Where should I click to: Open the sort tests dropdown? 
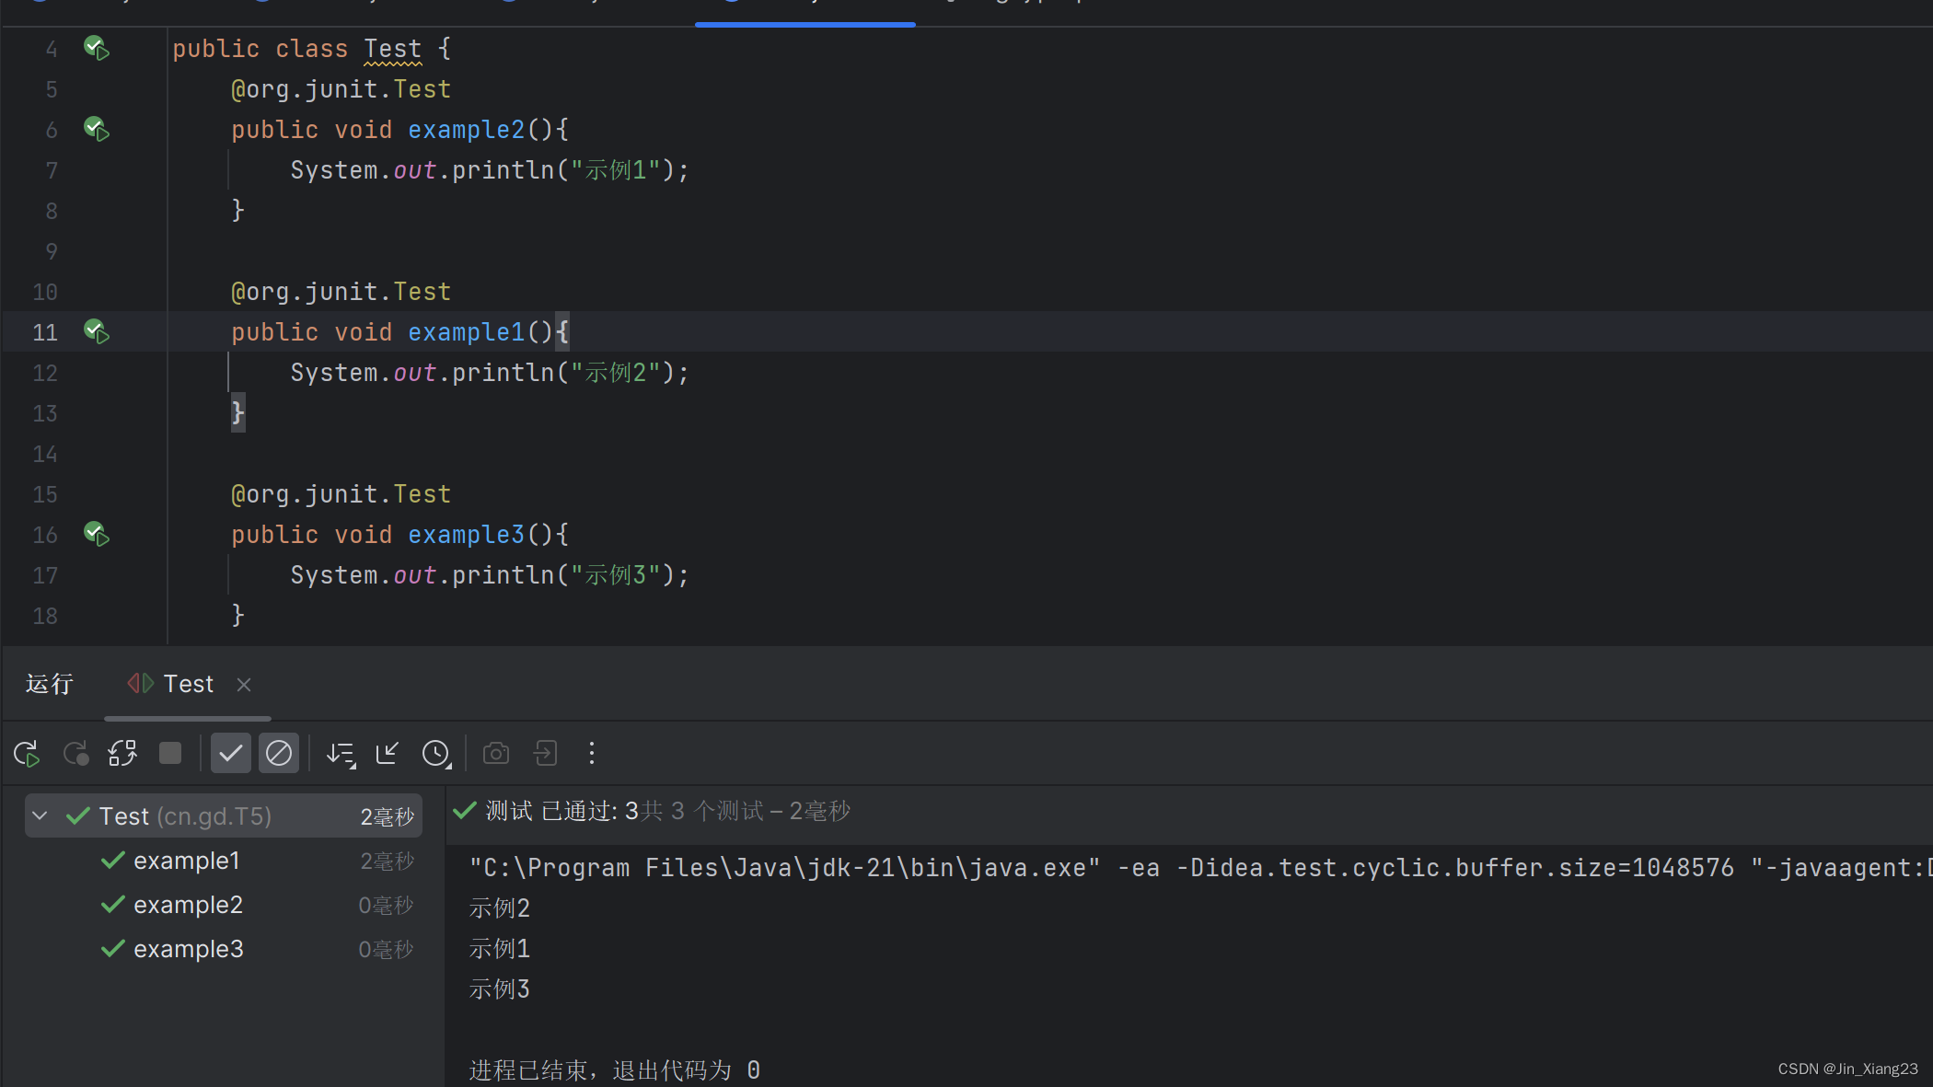341,754
